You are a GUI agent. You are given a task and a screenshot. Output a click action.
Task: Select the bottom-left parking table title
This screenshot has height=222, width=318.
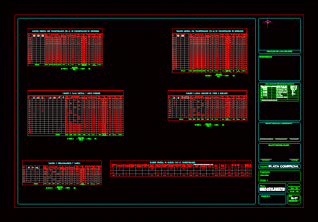(62, 163)
